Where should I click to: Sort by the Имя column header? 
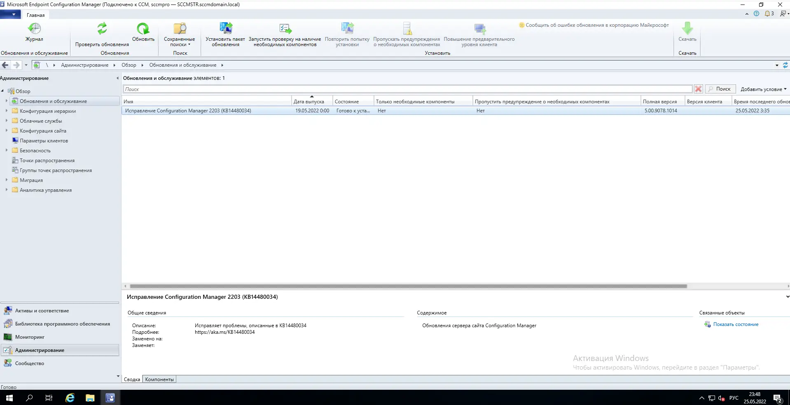[206, 101]
